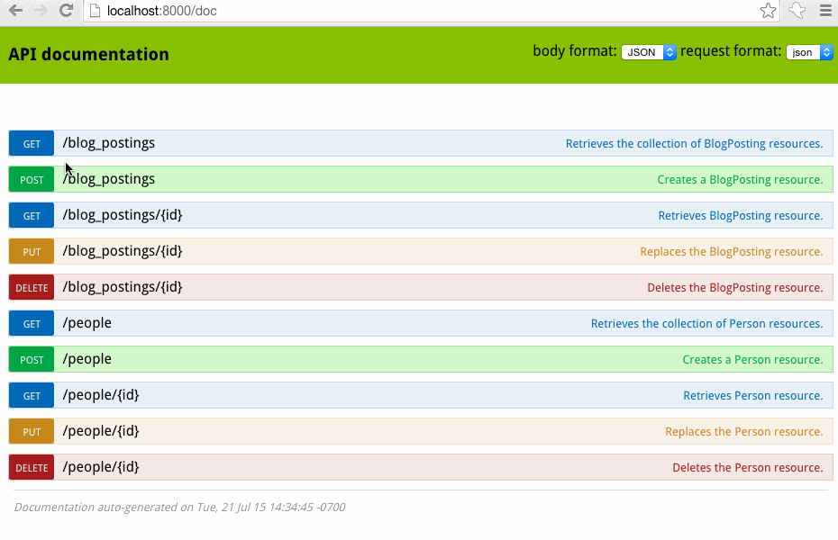838x540 pixels.
Task: Click 'Retrieves the collection of Person resources.'
Action: click(x=707, y=324)
